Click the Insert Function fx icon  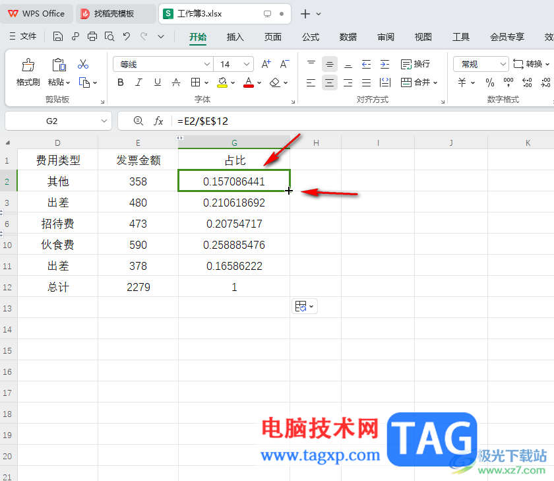click(158, 121)
